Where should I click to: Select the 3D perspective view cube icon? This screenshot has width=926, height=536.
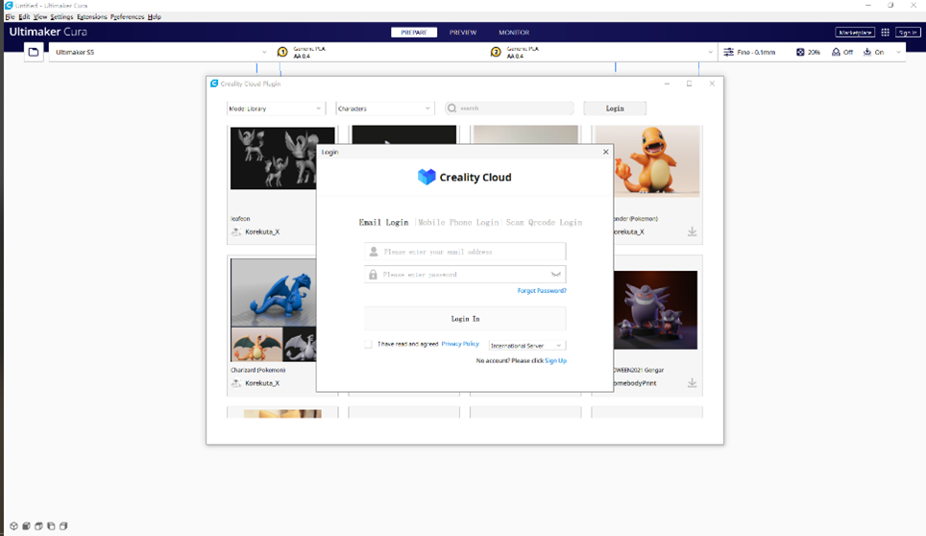[13, 526]
